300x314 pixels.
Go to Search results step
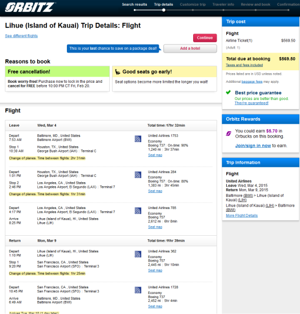134,5
